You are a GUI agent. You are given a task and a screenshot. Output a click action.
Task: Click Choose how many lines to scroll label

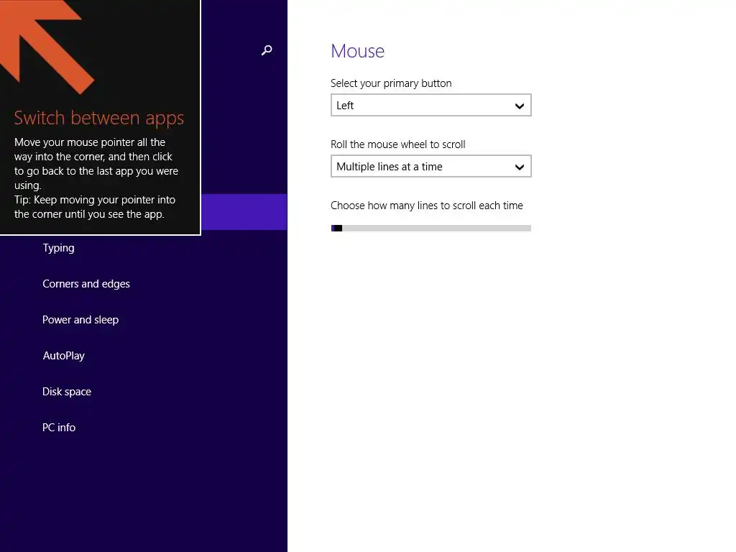427,205
